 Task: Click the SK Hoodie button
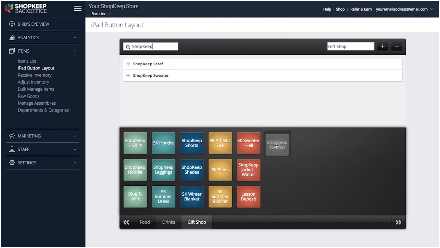click(163, 143)
